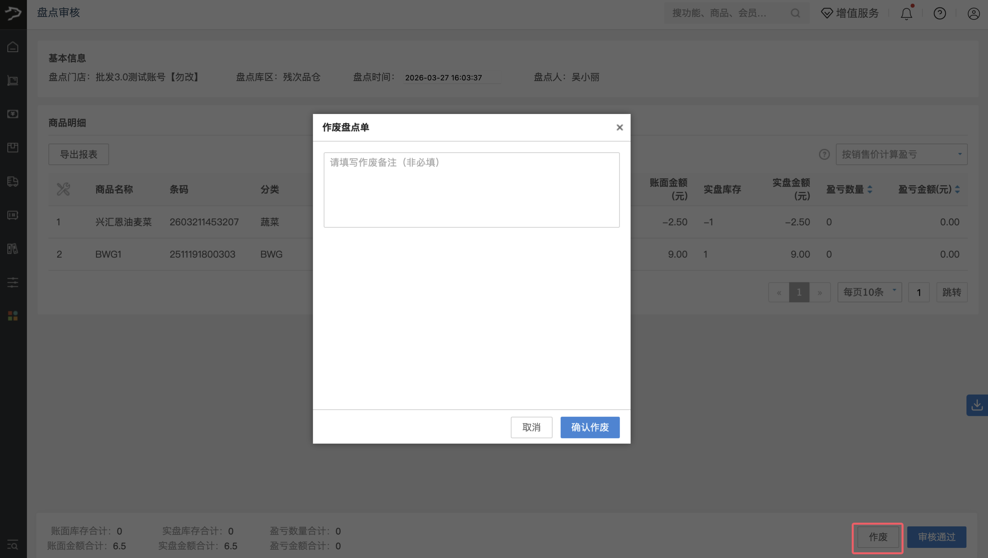This screenshot has height=558, width=988.
Task: Click the blue download floating icon
Action: click(977, 405)
